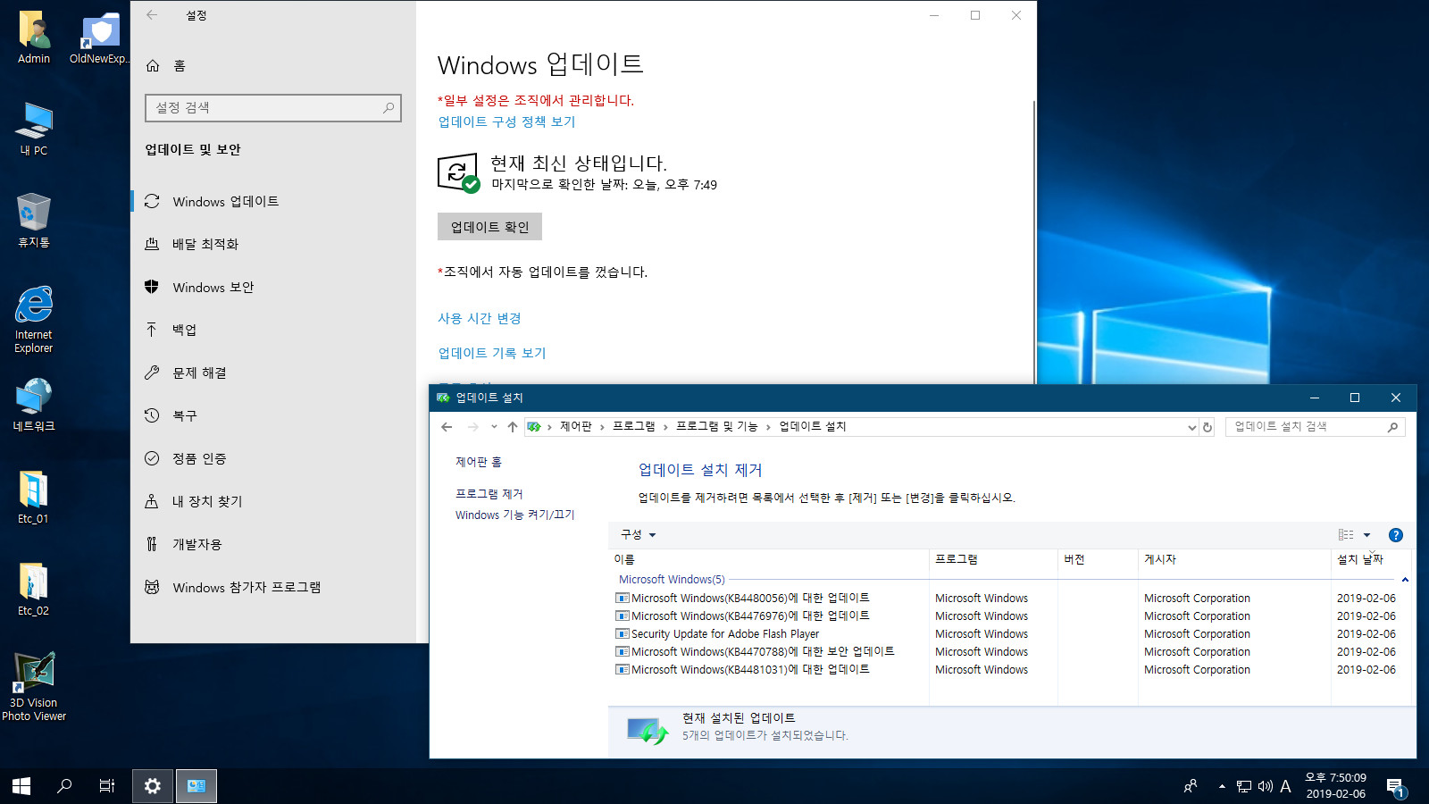The width and height of the screenshot is (1429, 804).
Task: Open 3D Vision Photo Viewer shortcut
Action: pos(34,686)
